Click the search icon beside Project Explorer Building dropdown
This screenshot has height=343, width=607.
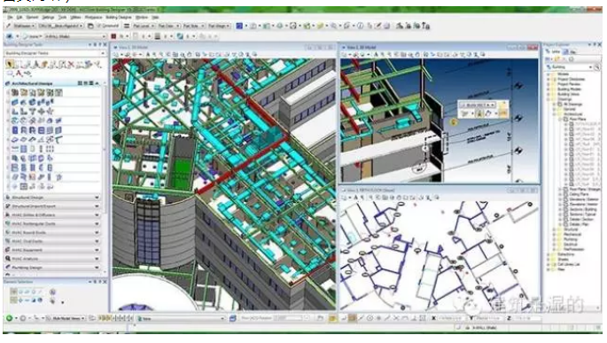click(597, 67)
